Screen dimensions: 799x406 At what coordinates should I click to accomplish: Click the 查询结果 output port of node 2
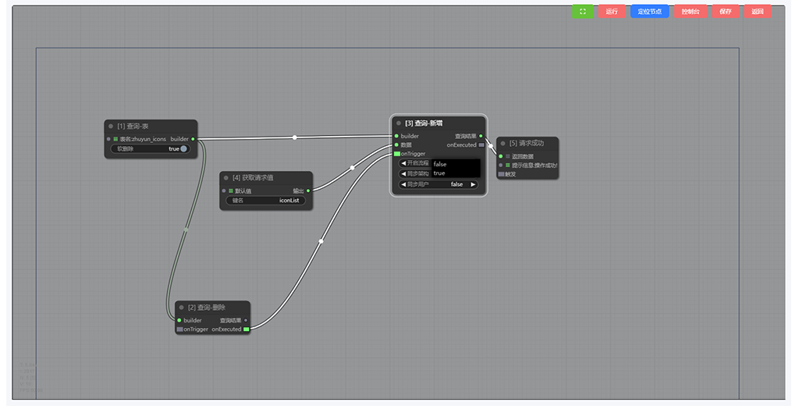click(x=246, y=320)
